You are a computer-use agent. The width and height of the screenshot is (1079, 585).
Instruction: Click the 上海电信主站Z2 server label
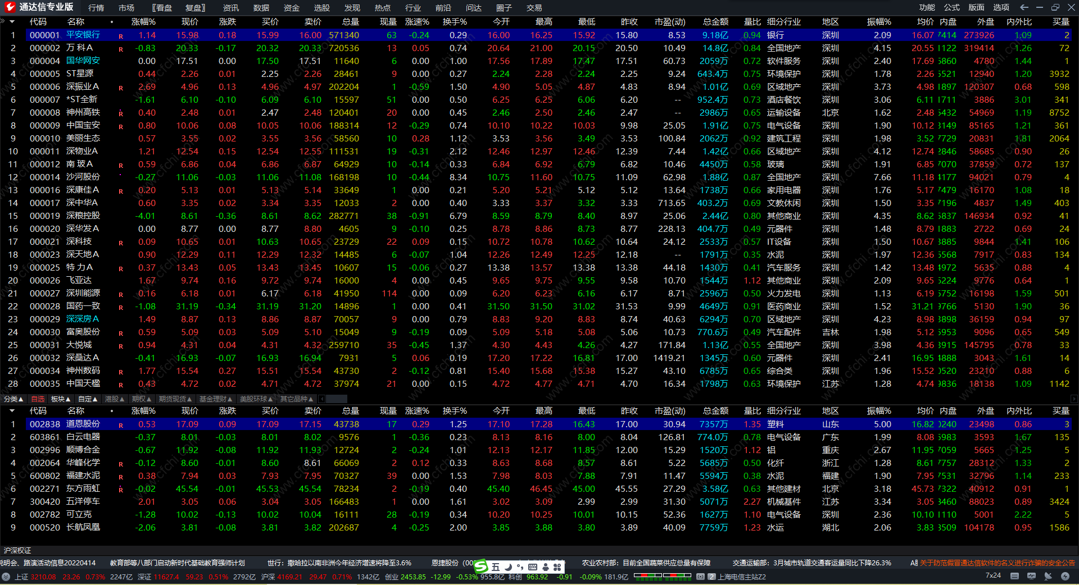click(x=742, y=577)
